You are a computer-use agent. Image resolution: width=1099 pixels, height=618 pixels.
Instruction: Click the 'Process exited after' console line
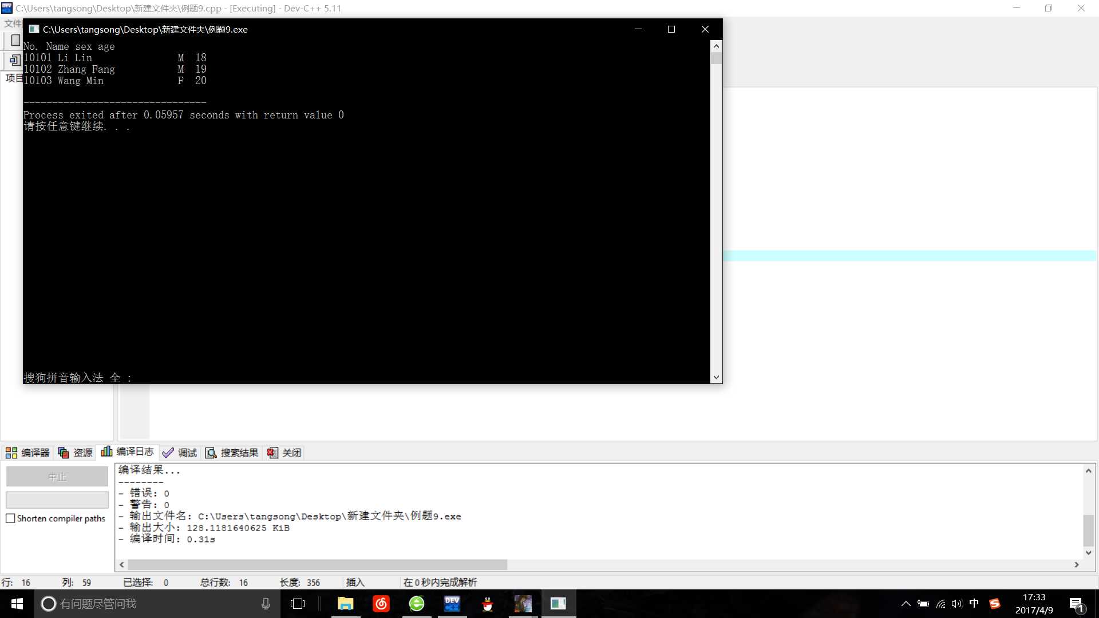point(184,115)
